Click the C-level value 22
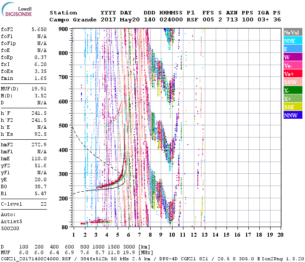The image size is (305, 262). point(44,204)
